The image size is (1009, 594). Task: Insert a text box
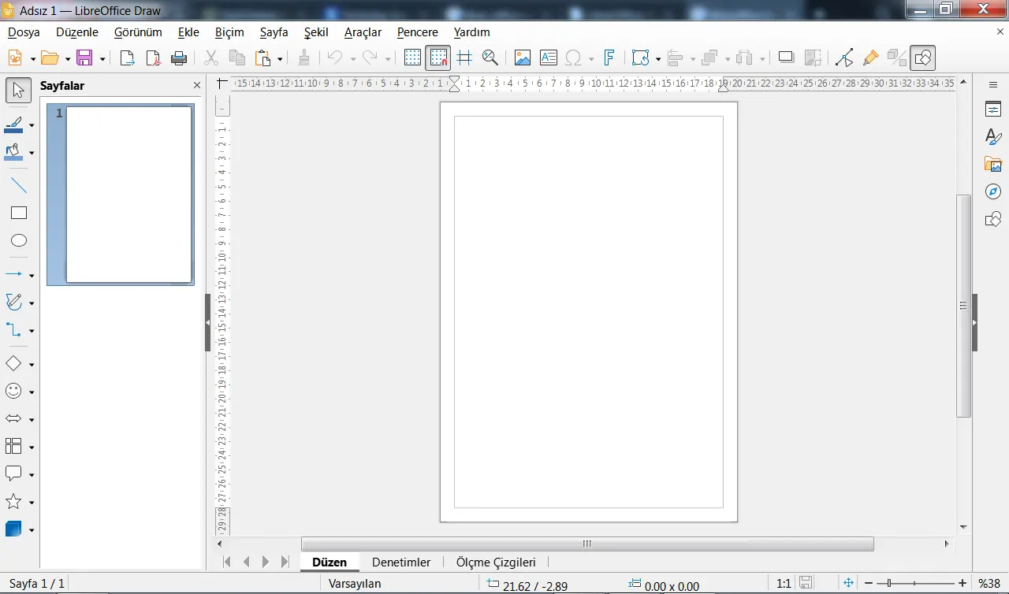tap(548, 58)
